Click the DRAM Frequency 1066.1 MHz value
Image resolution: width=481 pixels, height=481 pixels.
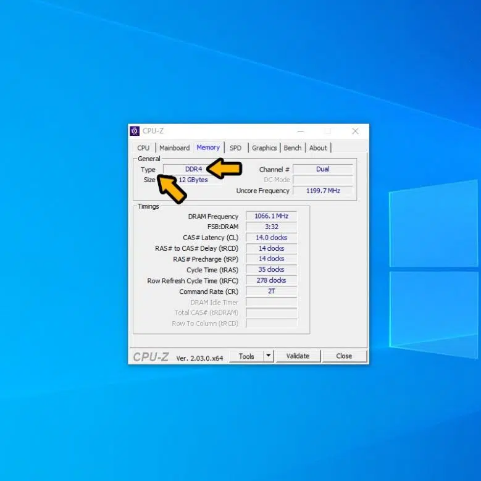(x=271, y=216)
